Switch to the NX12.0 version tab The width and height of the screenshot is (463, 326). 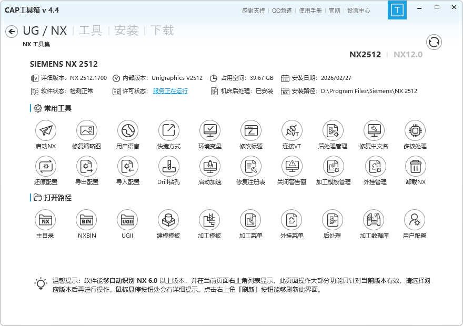409,54
